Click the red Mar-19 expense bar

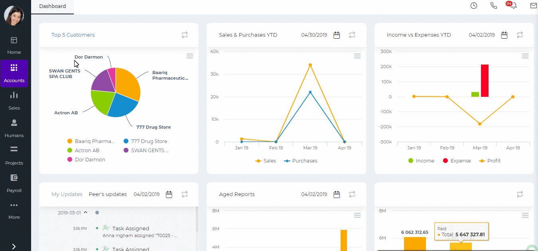[x=485, y=81]
